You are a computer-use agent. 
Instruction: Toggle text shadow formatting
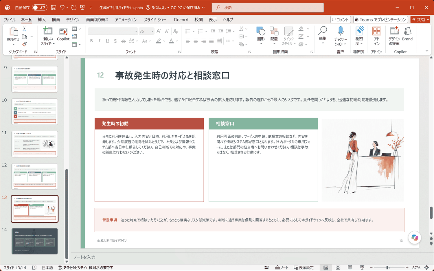[115, 41]
